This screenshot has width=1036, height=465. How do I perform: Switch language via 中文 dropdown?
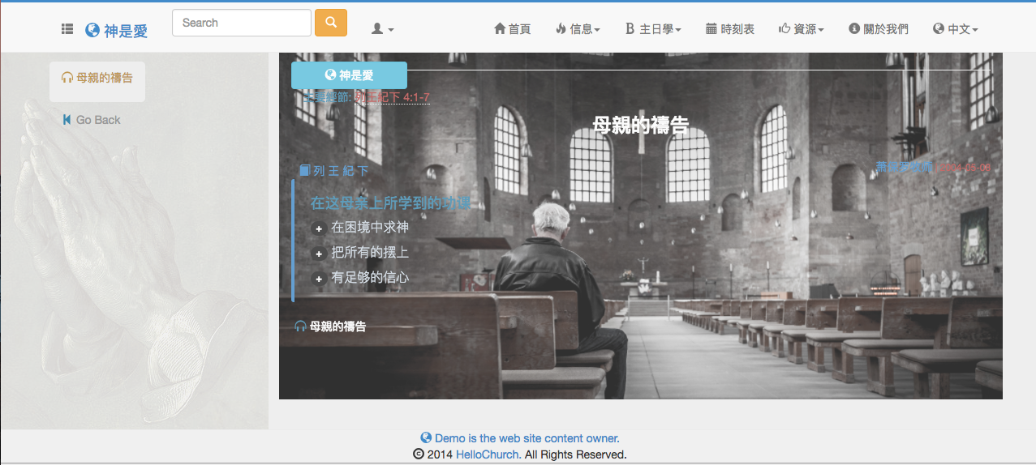pyautogui.click(x=956, y=29)
